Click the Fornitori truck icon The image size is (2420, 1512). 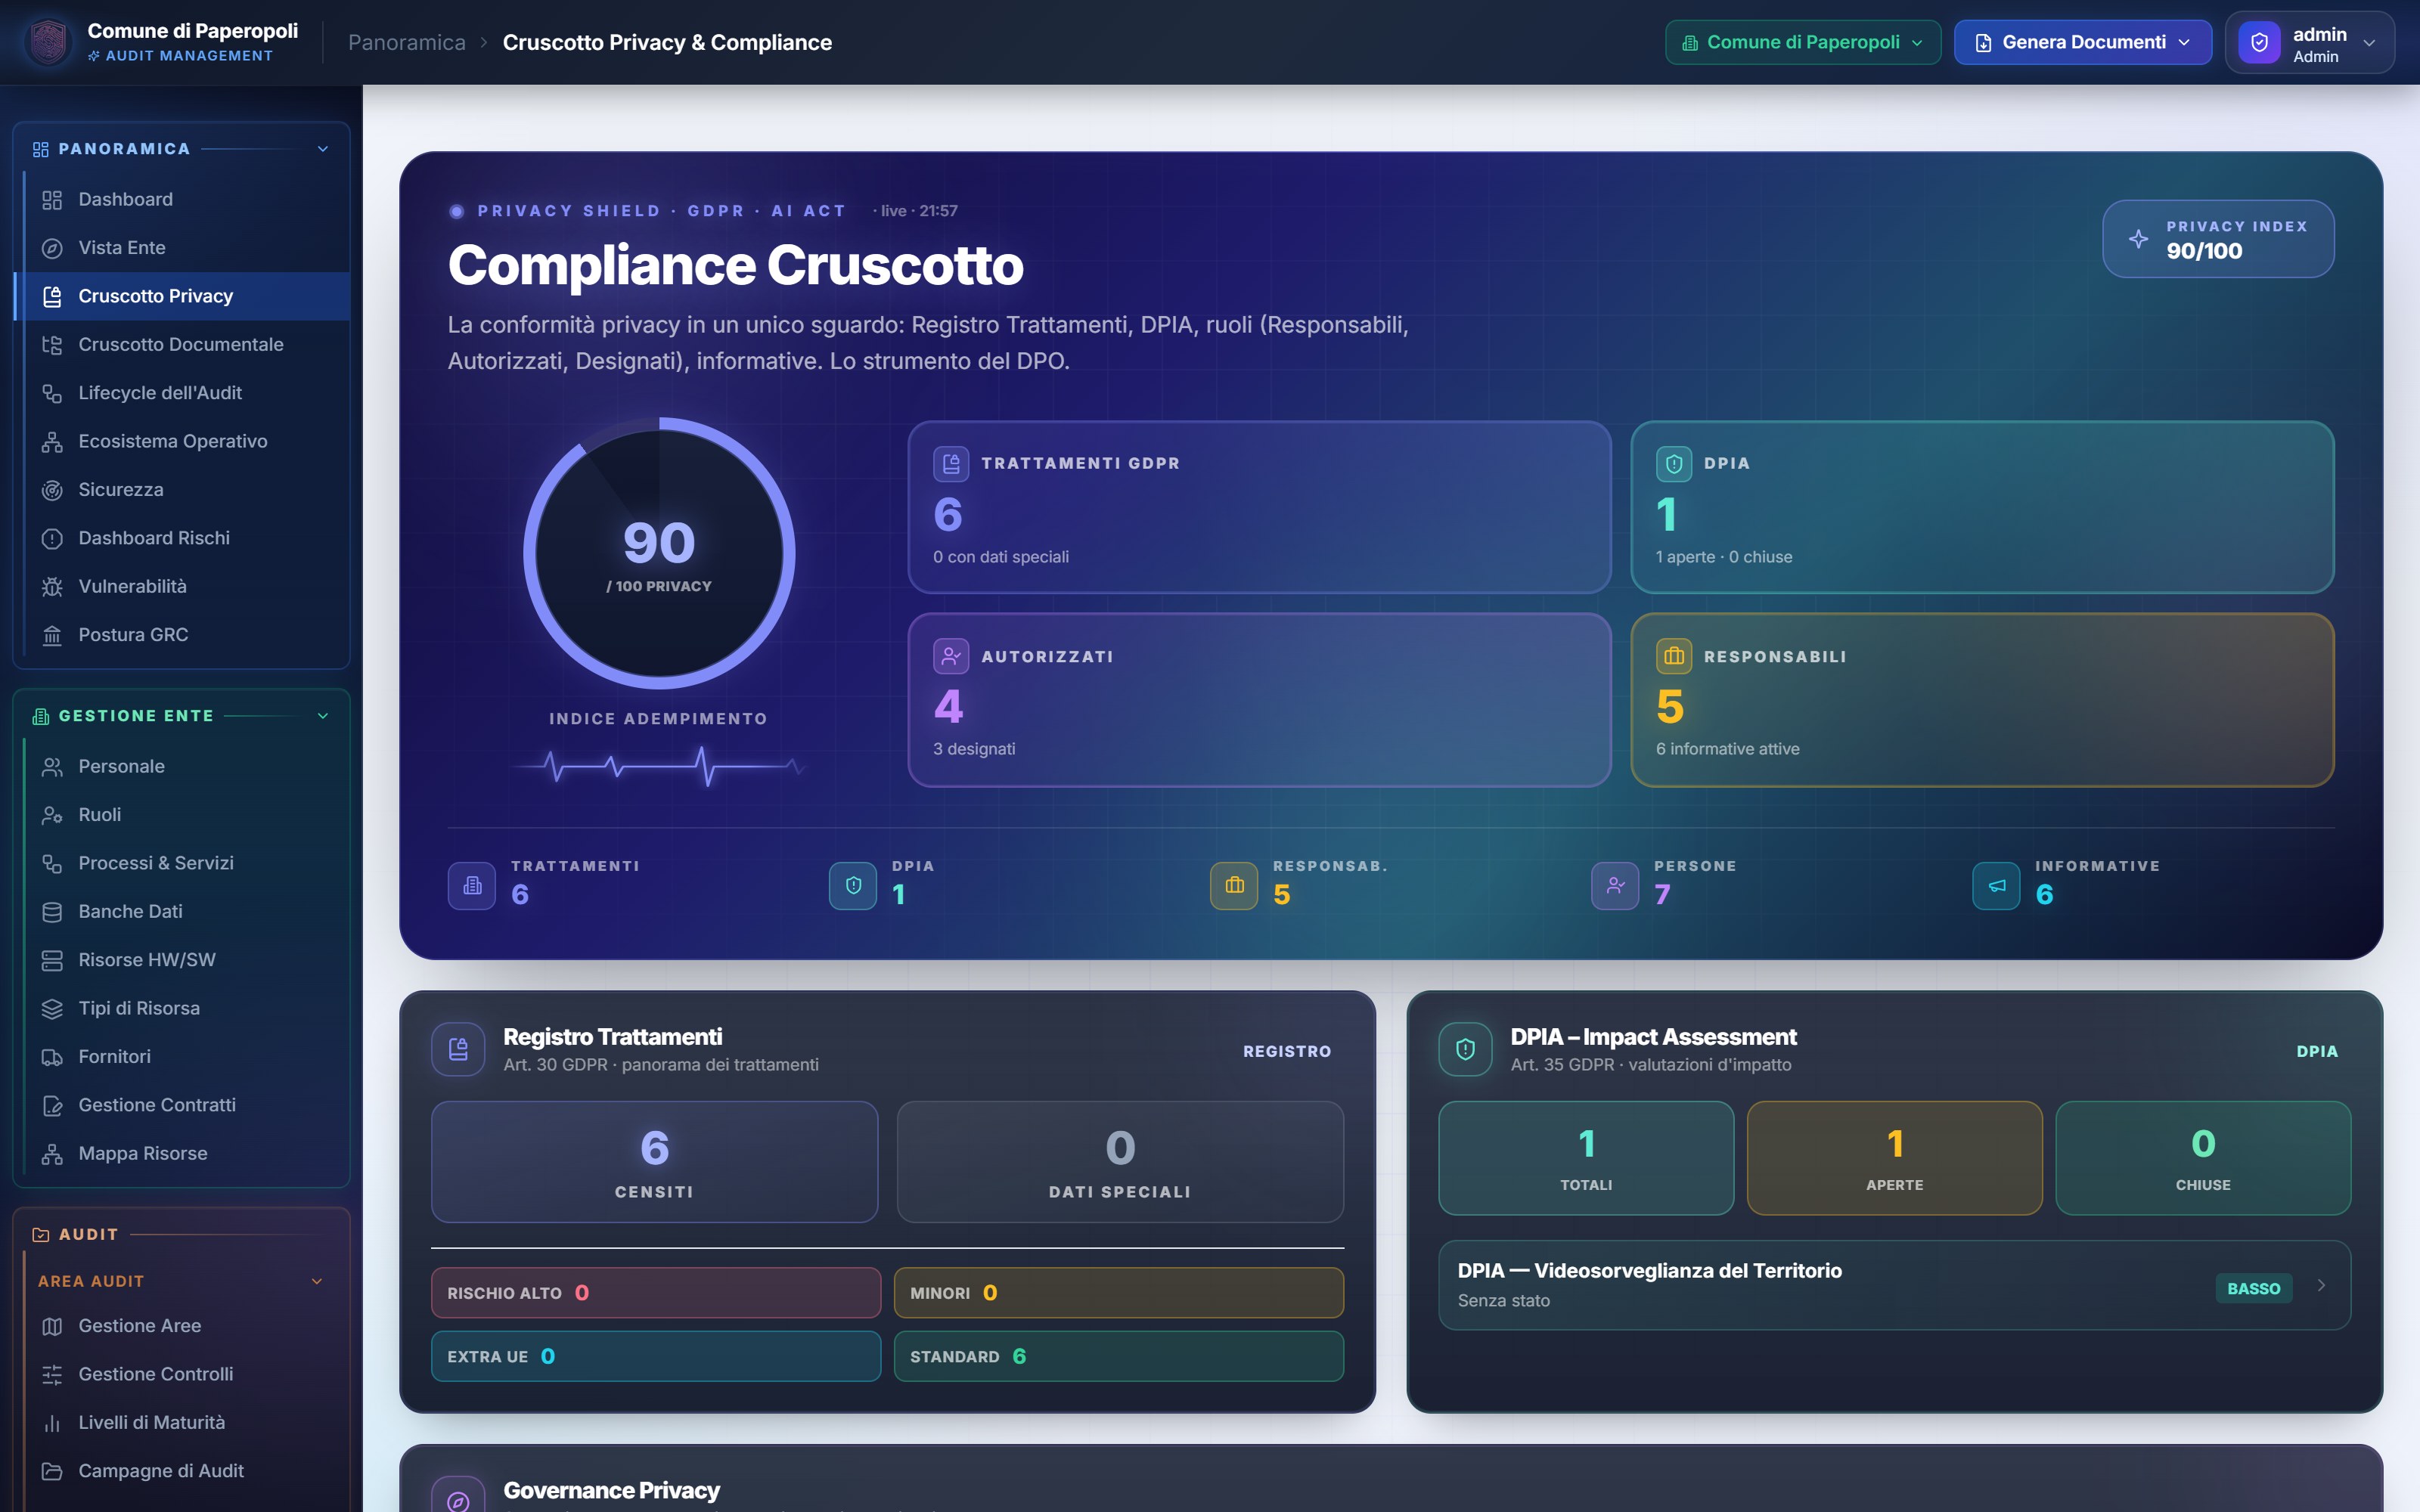[x=52, y=1057]
